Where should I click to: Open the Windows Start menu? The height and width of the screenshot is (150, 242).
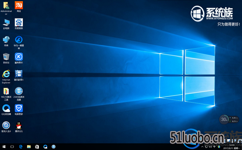tap(4, 147)
